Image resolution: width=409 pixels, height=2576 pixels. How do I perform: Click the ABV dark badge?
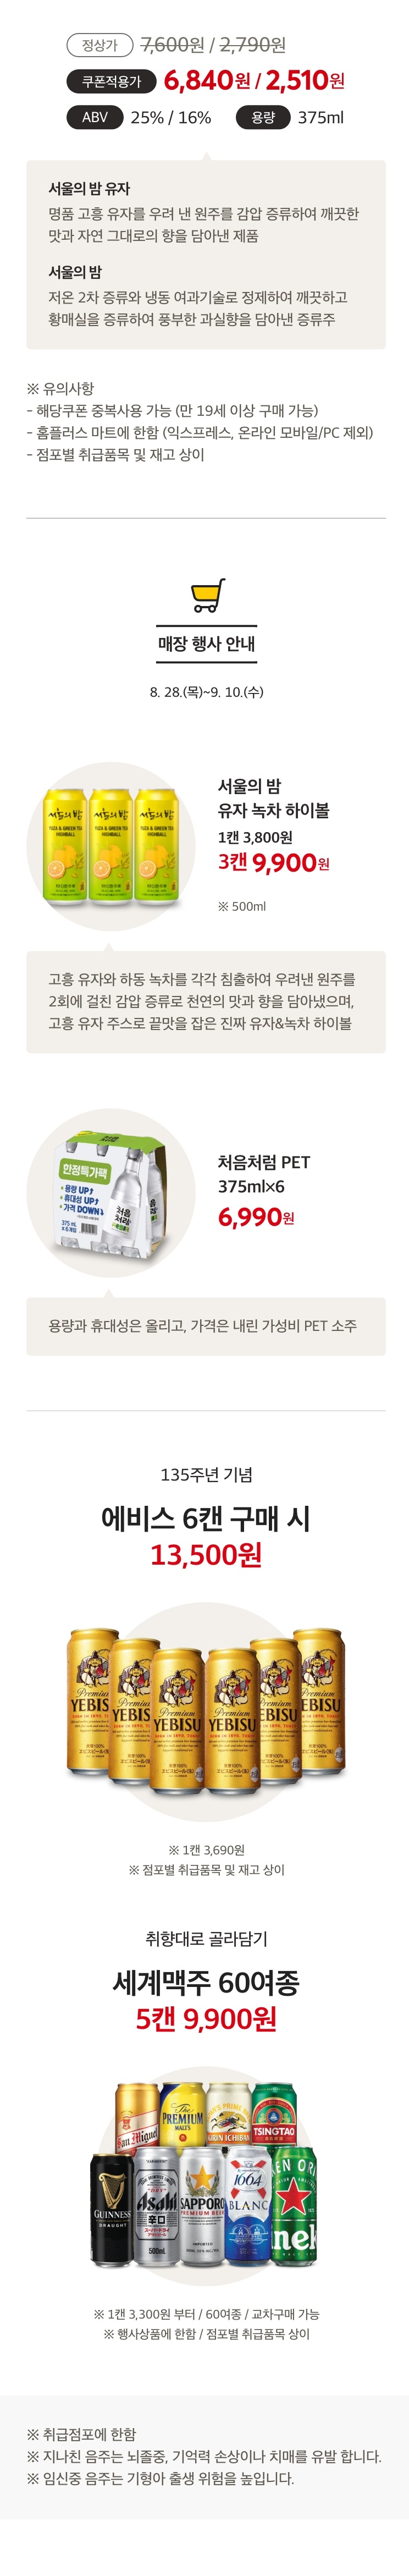click(x=95, y=117)
